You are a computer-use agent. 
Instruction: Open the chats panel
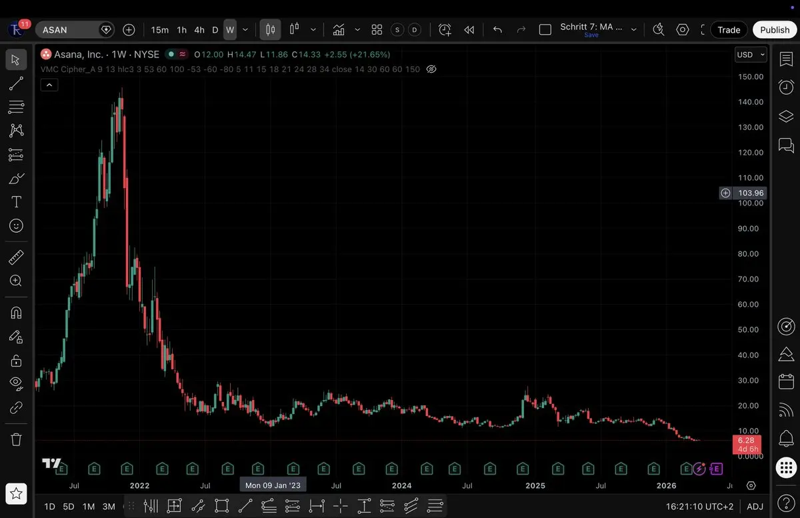pos(786,145)
